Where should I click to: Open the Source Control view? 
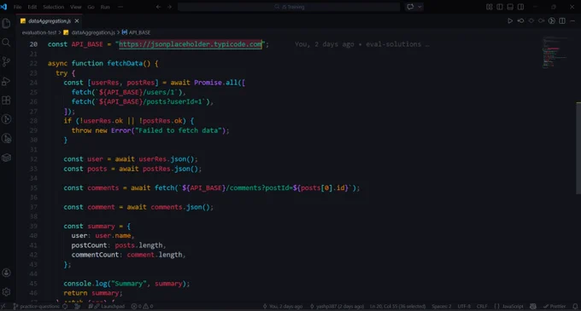[x=6, y=61]
